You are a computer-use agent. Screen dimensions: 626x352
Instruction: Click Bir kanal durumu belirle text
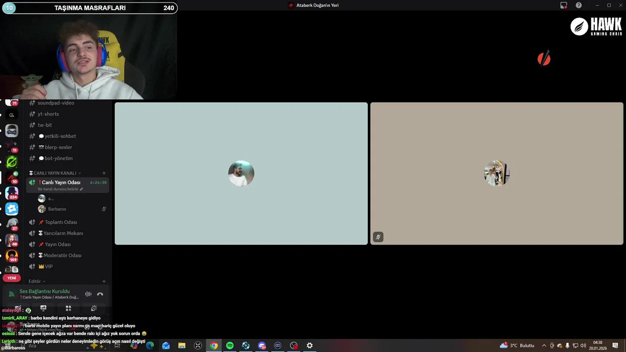[58, 189]
